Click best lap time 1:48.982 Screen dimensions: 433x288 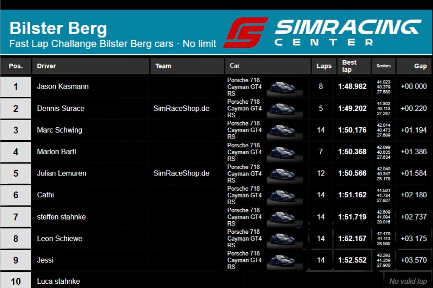(x=352, y=86)
